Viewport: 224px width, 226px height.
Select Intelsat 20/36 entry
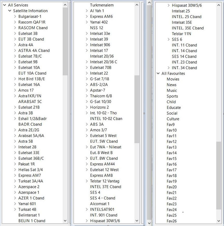coord(102,56)
